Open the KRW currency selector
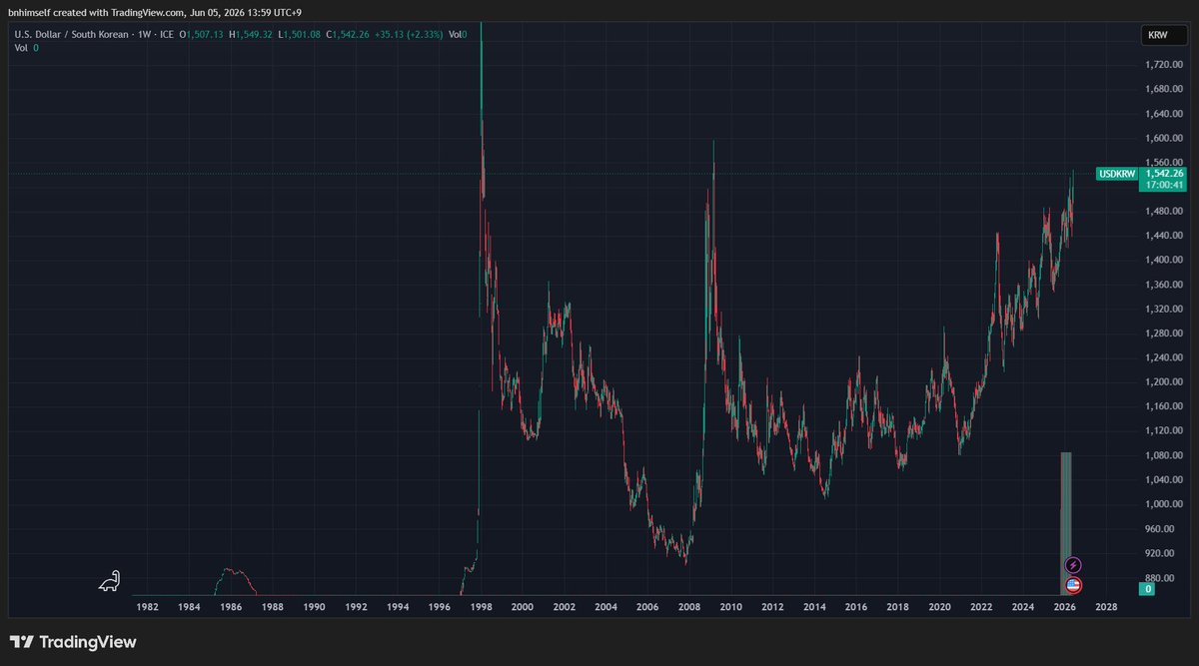Viewport: 1199px width, 666px height. click(1166, 36)
